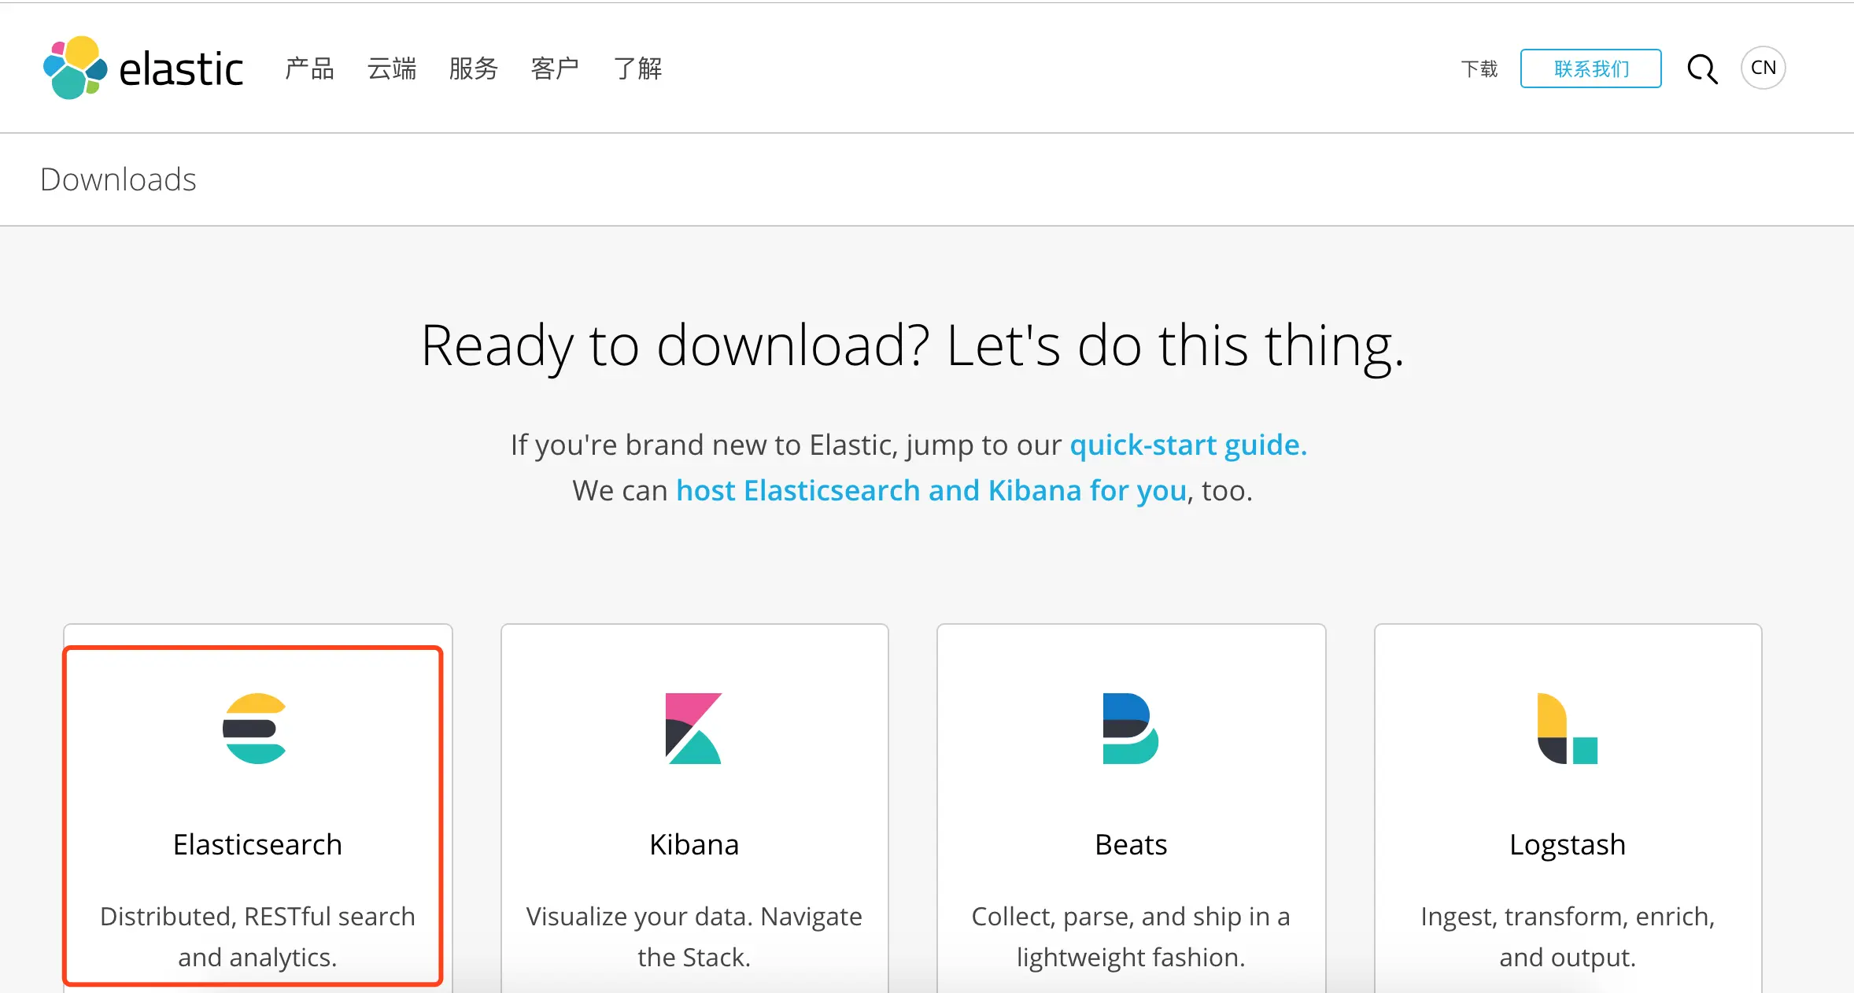Open the 云端 menu
1854x993 pixels.
(391, 68)
